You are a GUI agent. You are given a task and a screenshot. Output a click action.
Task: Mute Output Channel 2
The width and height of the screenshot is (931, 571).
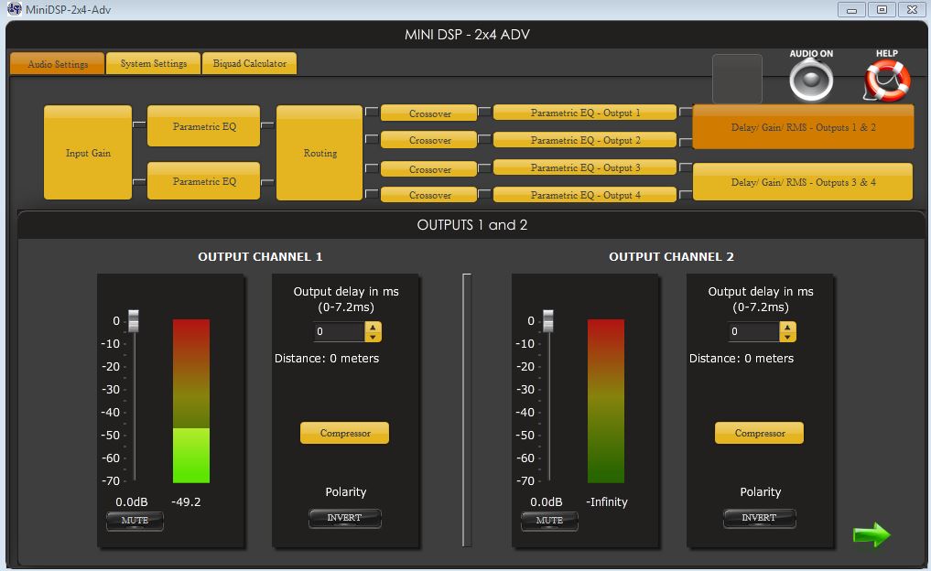point(549,521)
